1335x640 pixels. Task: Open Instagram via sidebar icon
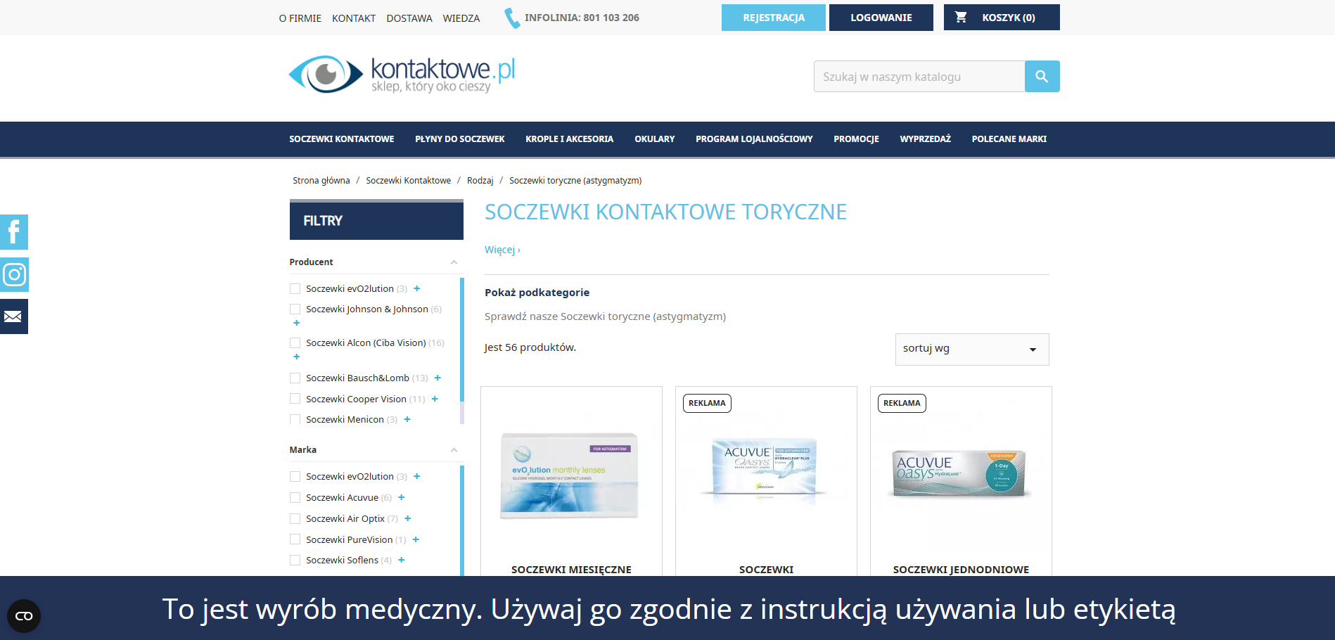13,274
